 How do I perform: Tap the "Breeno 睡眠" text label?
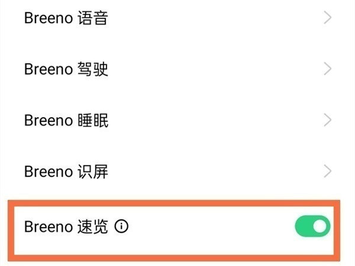(x=66, y=121)
